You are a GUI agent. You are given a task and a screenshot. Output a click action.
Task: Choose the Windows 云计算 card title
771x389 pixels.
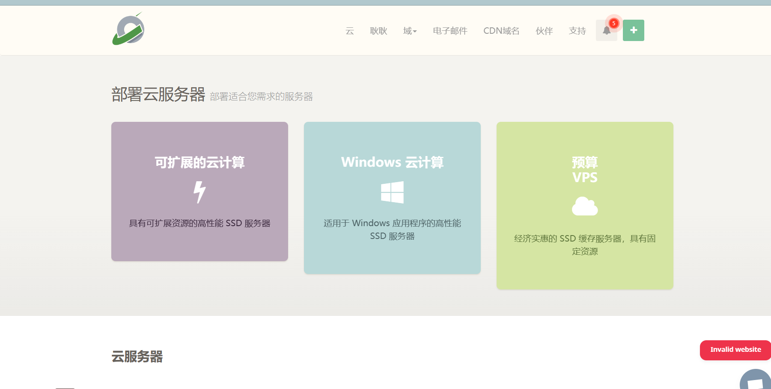392,162
